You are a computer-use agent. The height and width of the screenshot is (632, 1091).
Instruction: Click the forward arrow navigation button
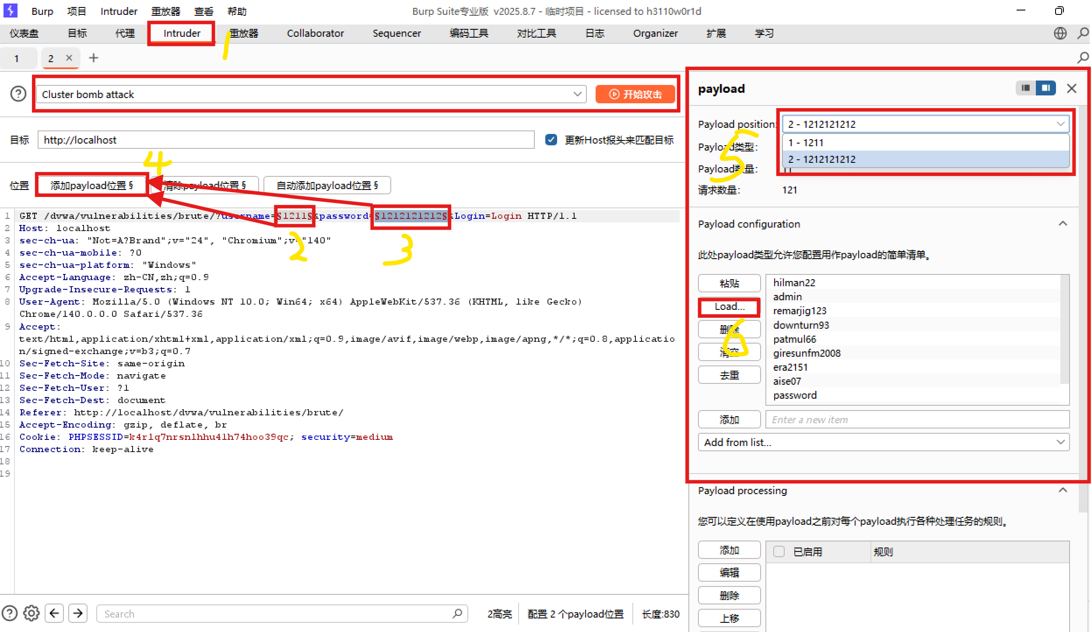coord(78,614)
